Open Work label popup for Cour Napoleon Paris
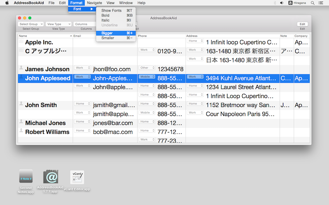 (195, 112)
